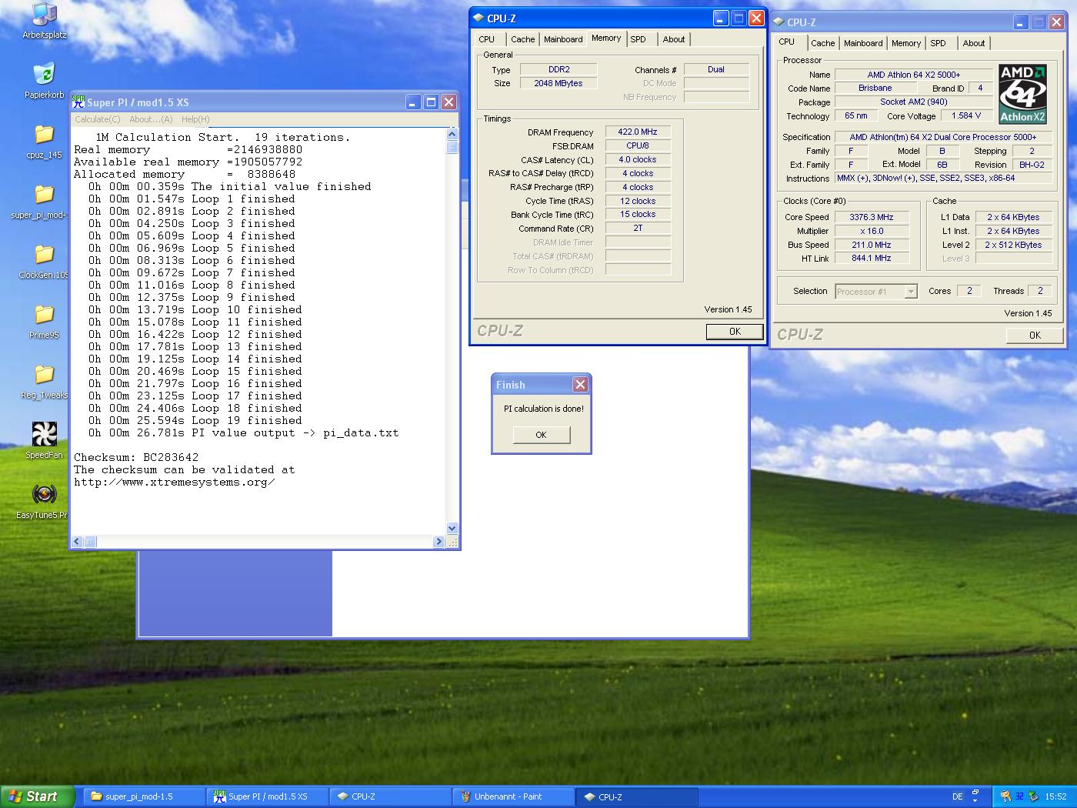Open SPD tab in right CPU-Z window
This screenshot has width=1077, height=808.
coord(938,43)
